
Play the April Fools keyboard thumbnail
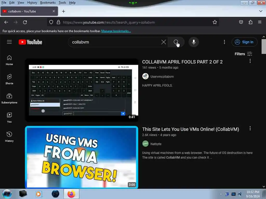(x=82, y=90)
